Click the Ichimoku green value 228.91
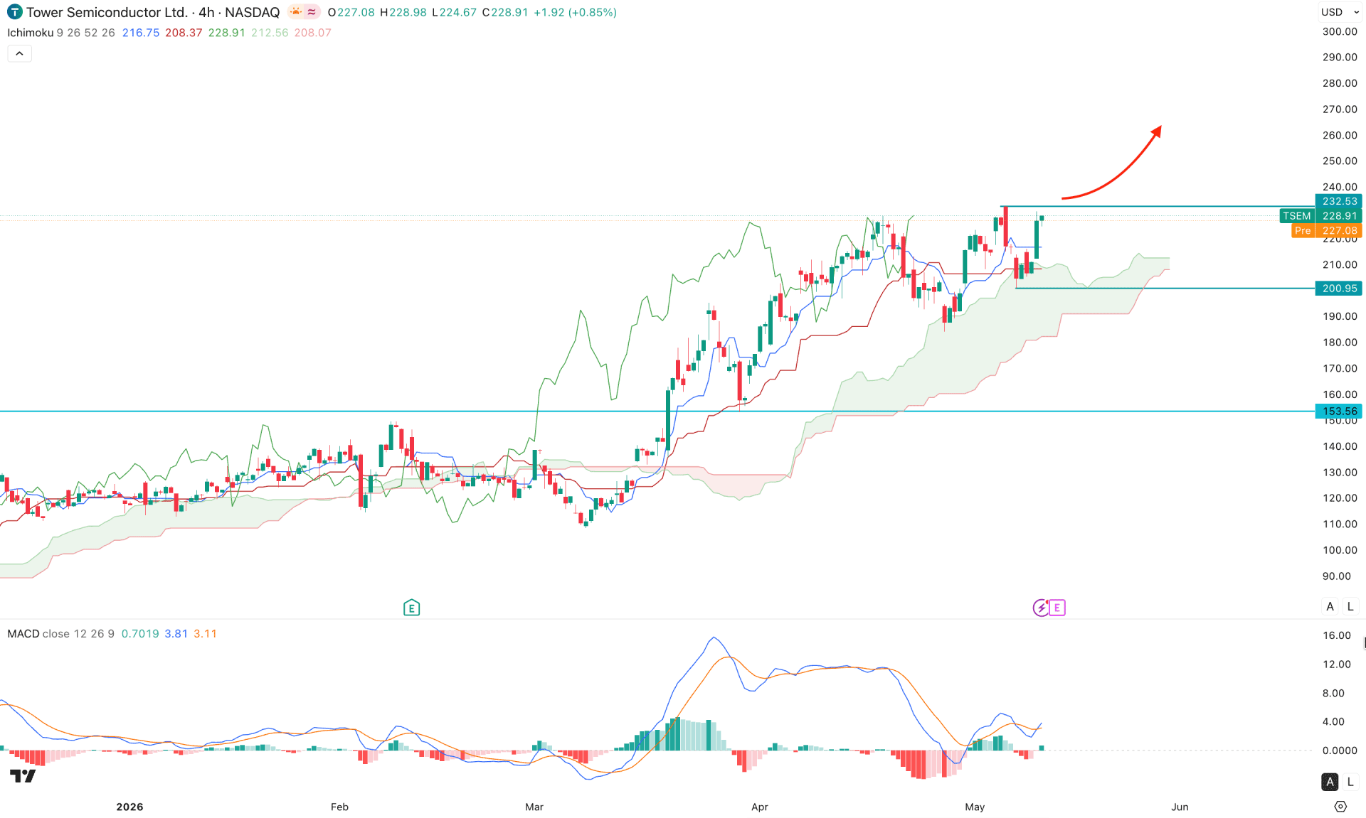This screenshot has height=818, width=1366. (x=226, y=33)
